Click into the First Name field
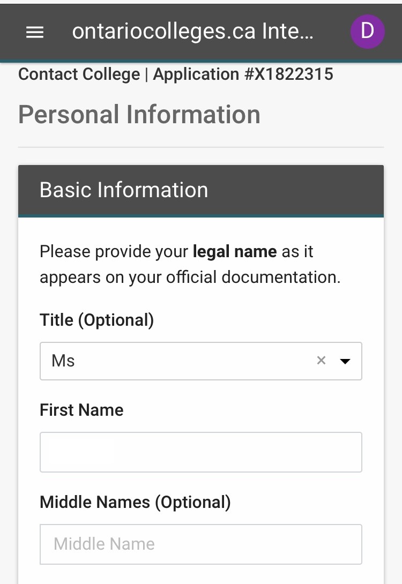Viewport: 402px width, 584px height. tap(200, 452)
